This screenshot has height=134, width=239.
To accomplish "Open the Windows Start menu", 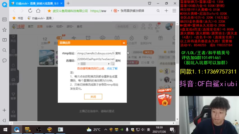I will [5, 130].
